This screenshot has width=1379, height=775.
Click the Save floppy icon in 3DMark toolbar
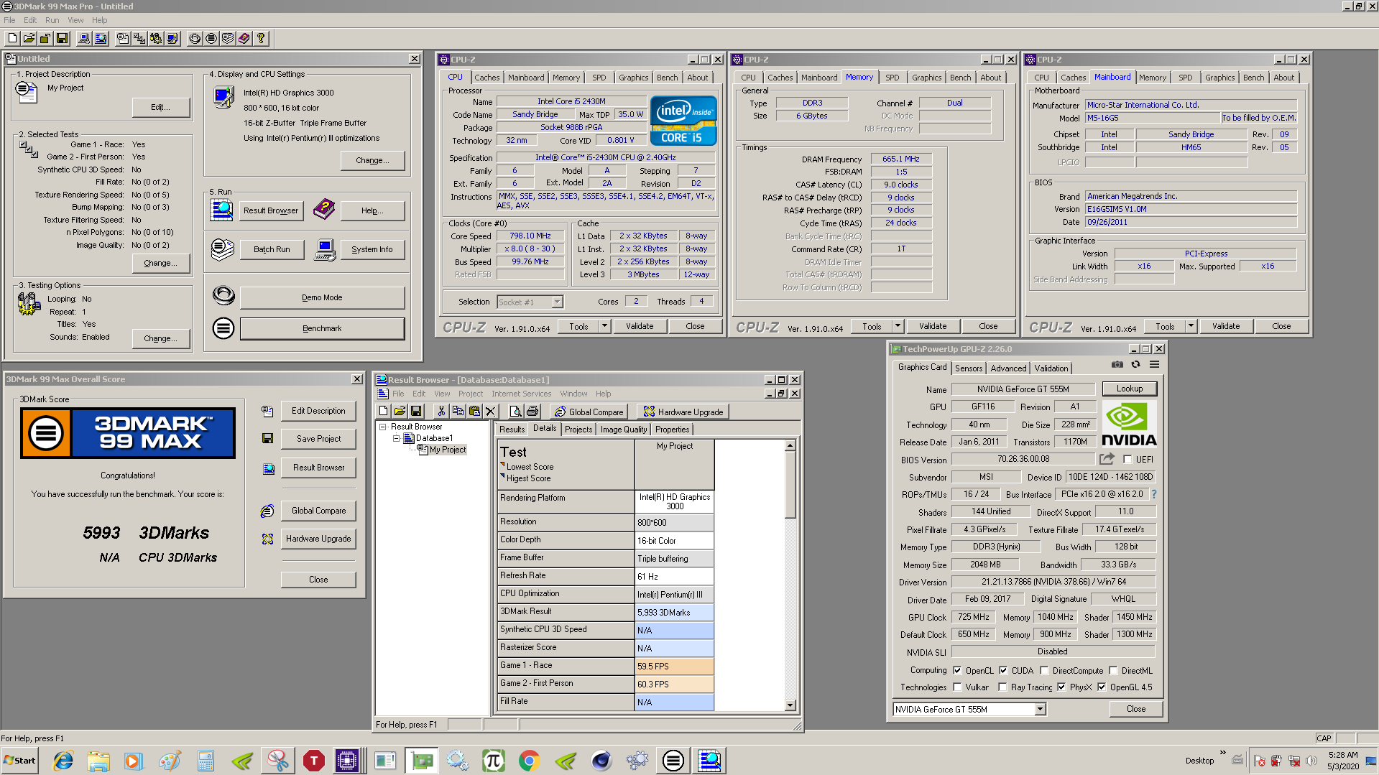click(x=62, y=38)
